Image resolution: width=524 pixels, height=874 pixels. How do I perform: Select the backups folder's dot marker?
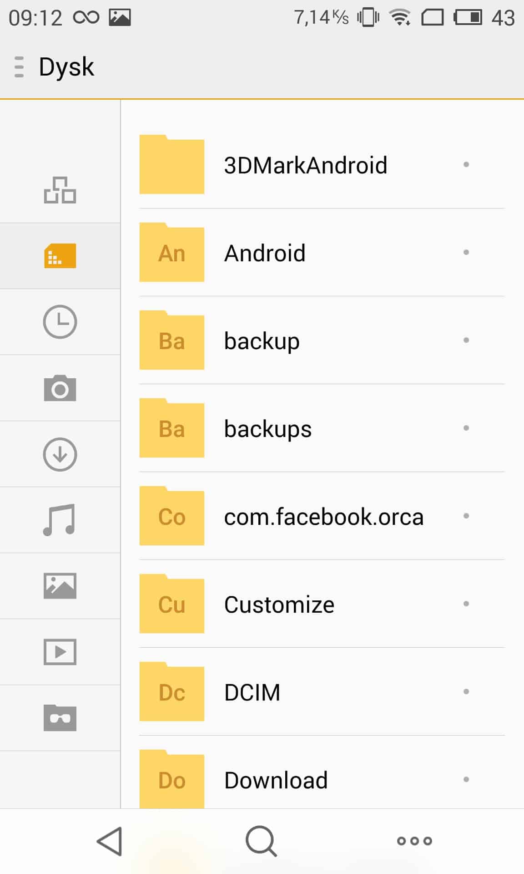click(x=466, y=428)
